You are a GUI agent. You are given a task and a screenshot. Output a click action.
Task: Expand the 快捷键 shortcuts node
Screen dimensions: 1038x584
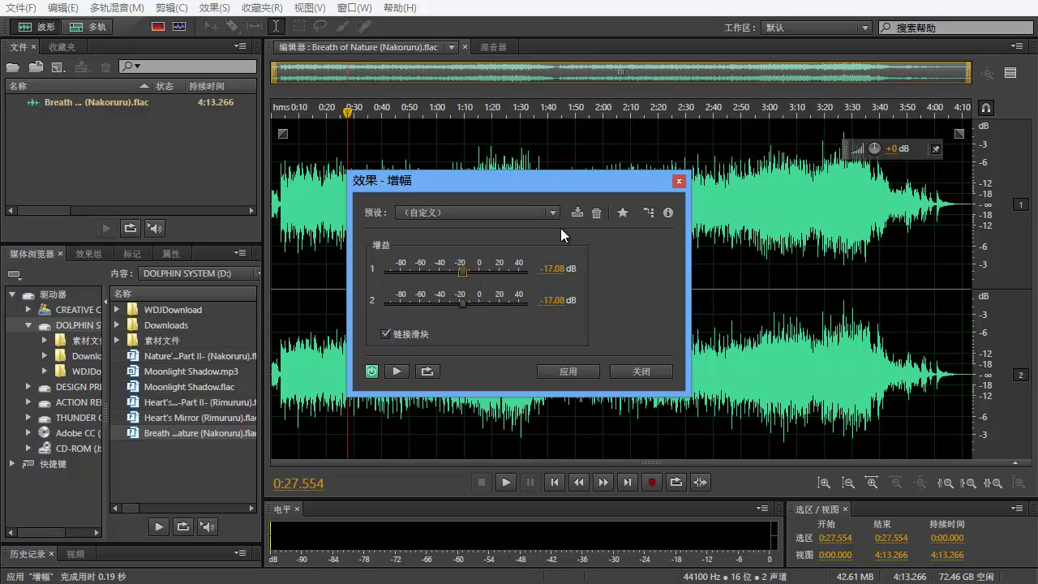pyautogui.click(x=12, y=464)
